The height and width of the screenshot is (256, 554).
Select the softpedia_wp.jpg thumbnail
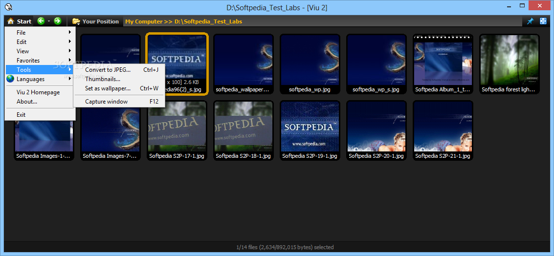point(310,64)
